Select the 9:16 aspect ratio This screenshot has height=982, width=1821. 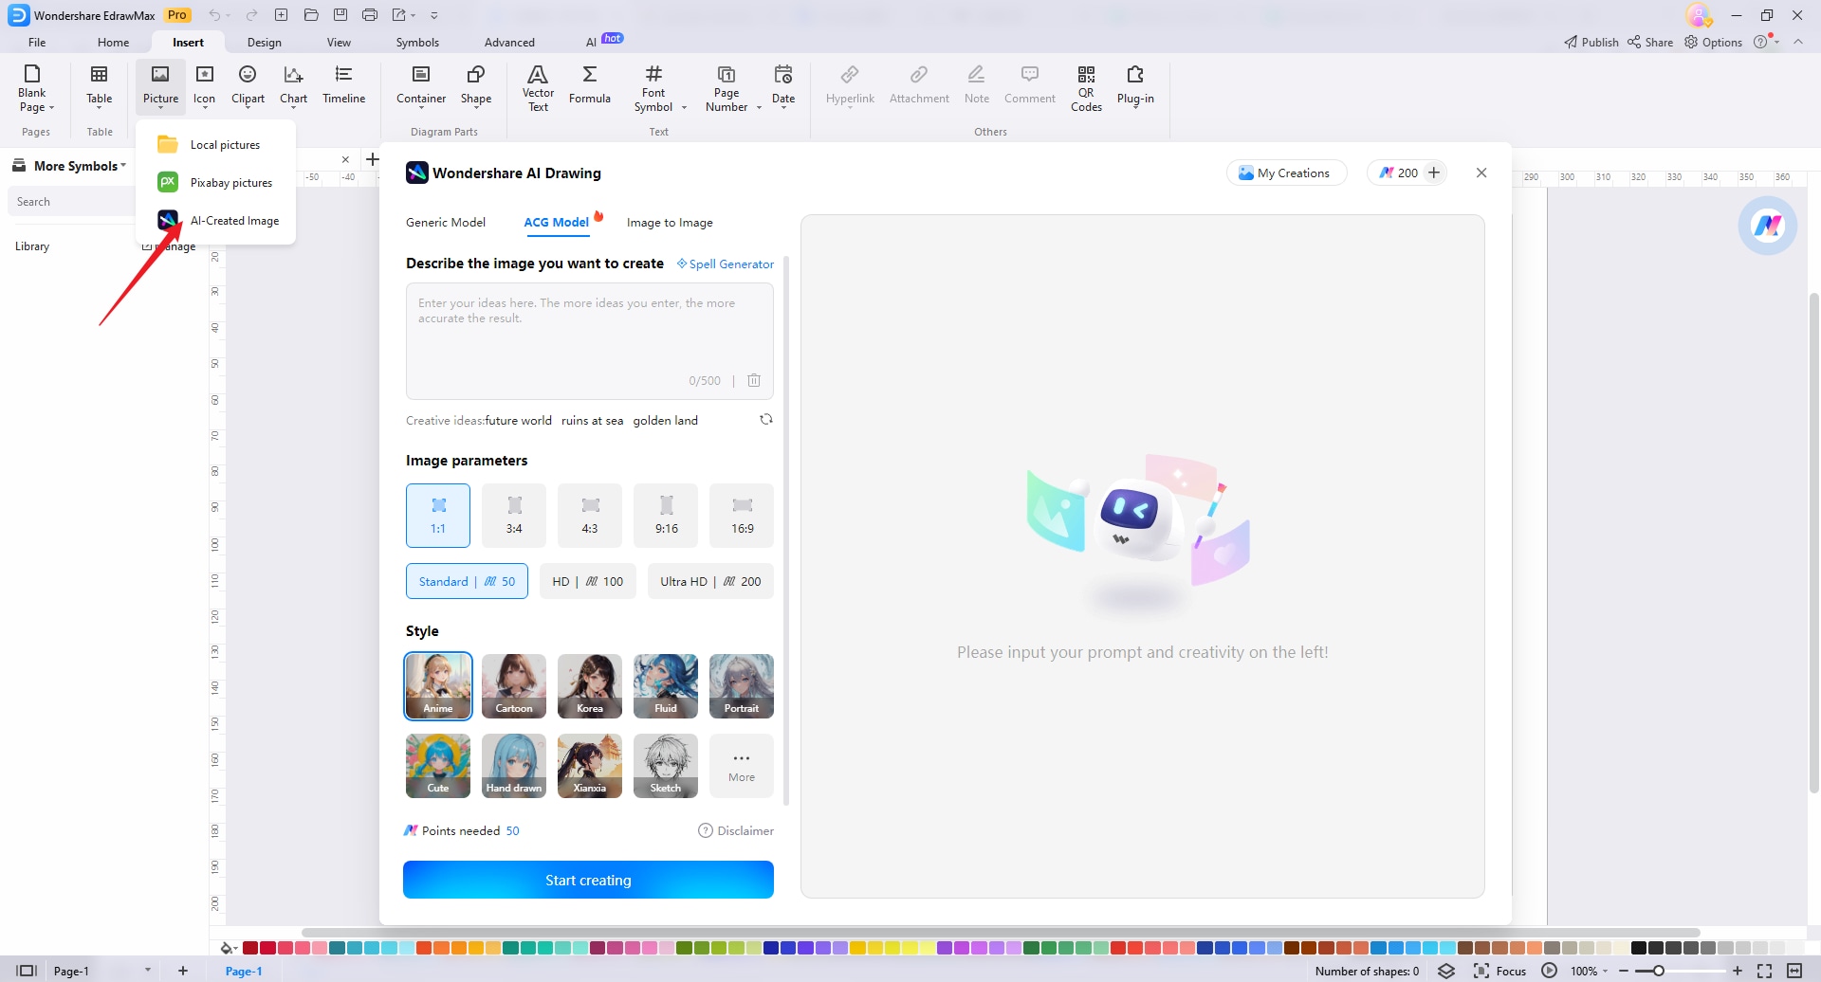click(666, 516)
